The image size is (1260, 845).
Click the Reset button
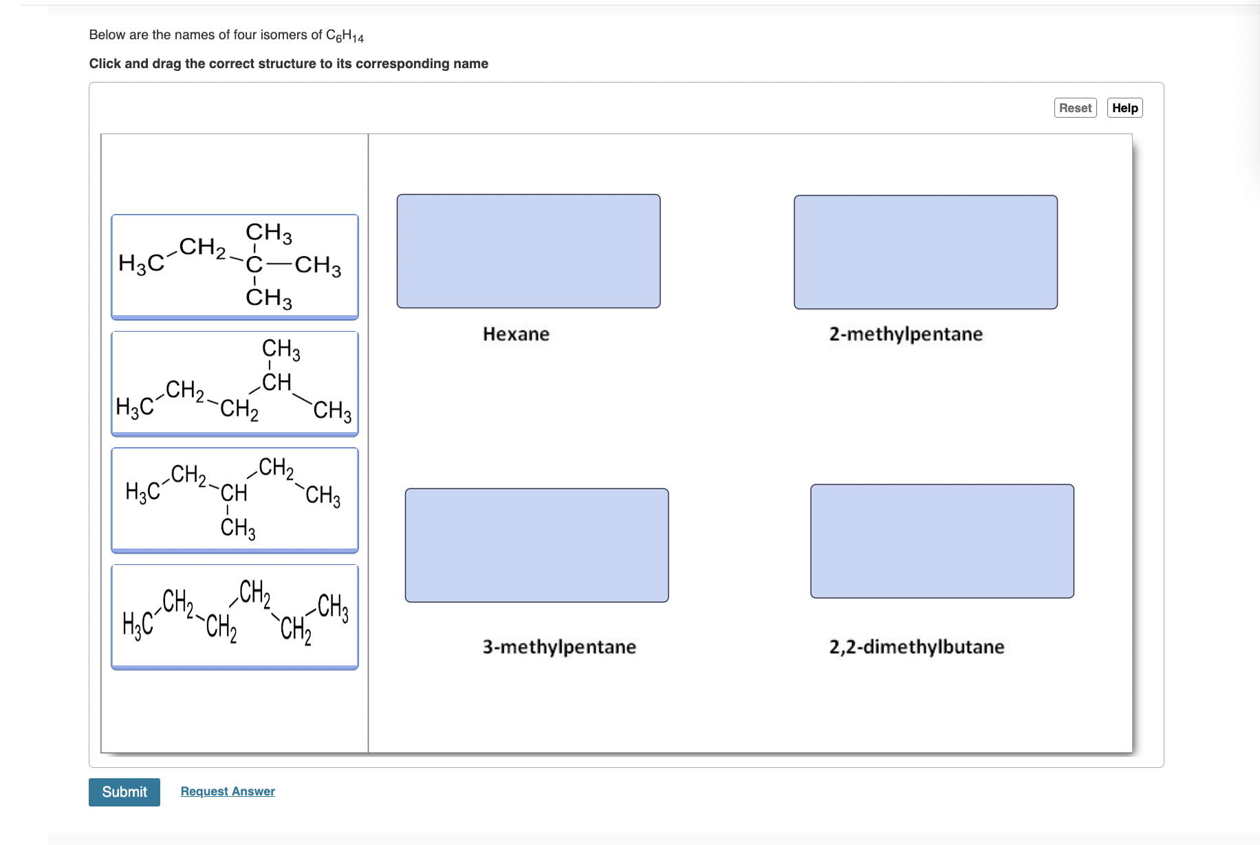pyautogui.click(x=1075, y=107)
